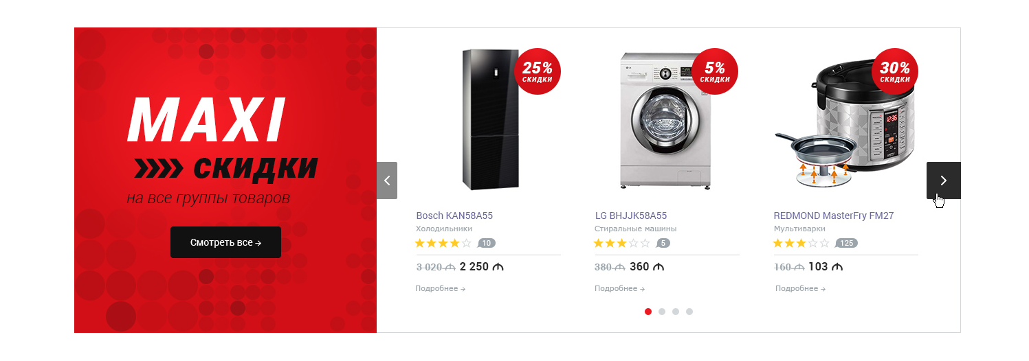1029x361 pixels.
Task: Click the 25% discount badge
Action: (538, 71)
